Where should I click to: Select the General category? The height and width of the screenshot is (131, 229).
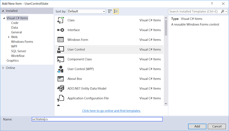pyautogui.click(x=16, y=32)
